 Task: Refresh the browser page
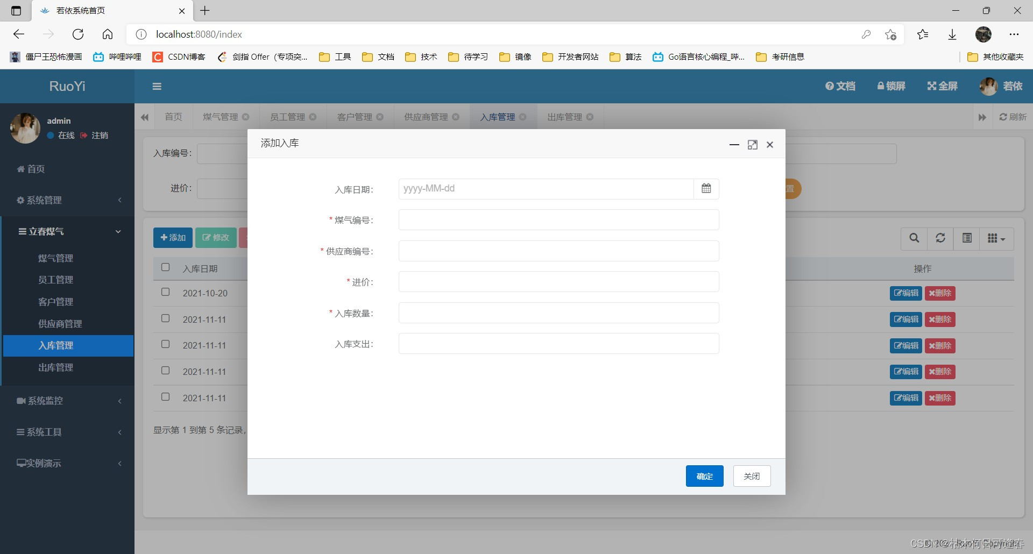click(78, 34)
